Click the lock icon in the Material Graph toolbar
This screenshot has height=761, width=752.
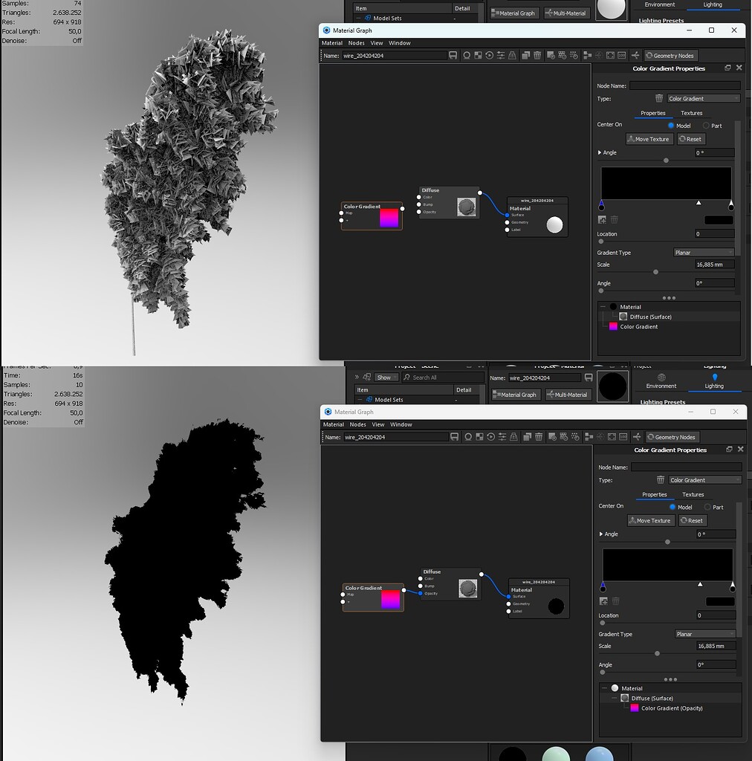pos(510,55)
